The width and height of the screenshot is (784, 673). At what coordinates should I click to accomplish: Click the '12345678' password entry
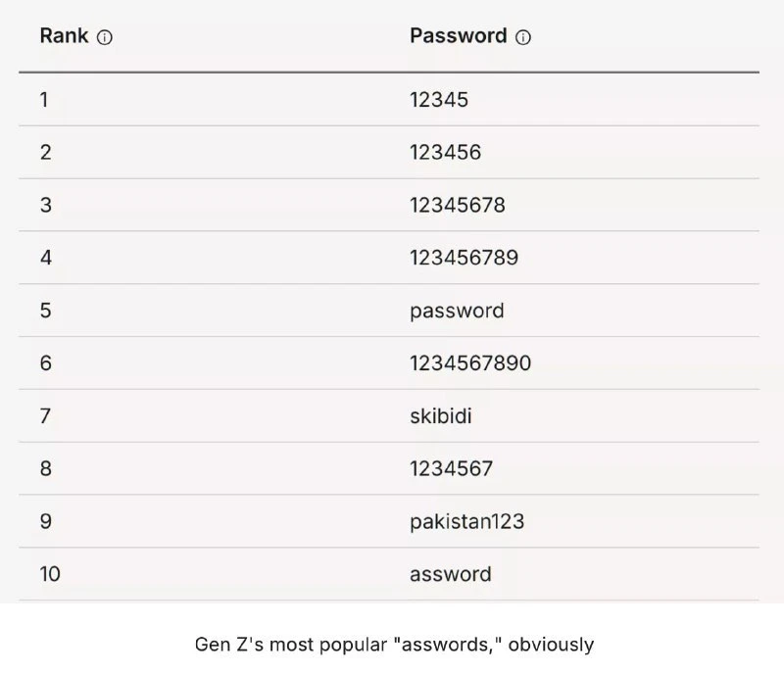click(x=458, y=205)
